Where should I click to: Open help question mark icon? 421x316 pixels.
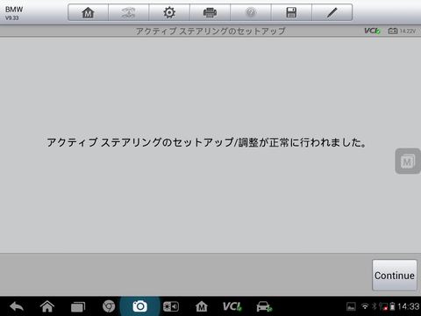(251, 12)
